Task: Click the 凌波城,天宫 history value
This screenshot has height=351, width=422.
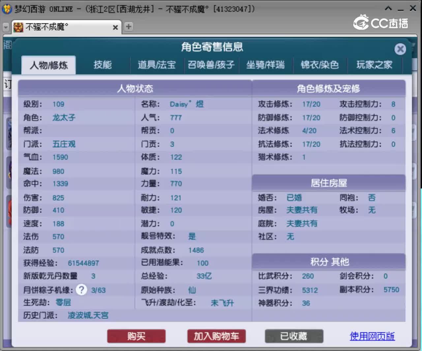Action: click(88, 315)
